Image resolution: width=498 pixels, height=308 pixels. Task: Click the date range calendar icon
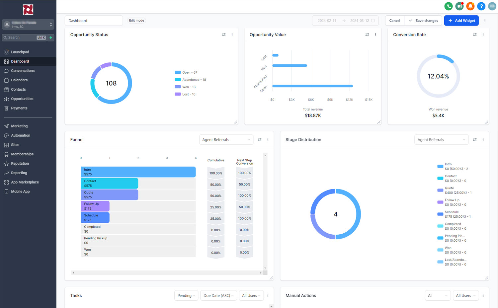(373, 21)
